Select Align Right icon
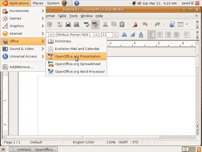Viewport: 202px width, 152px height. pyautogui.click(x=168, y=35)
